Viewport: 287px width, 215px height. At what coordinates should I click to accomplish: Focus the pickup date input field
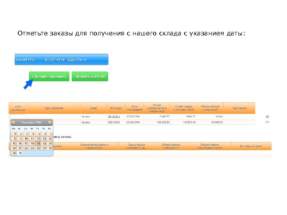pos(18,116)
